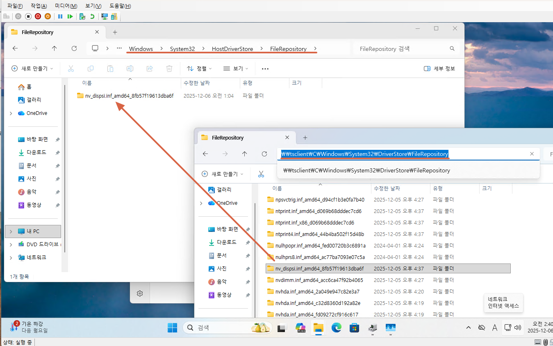The height and width of the screenshot is (346, 553).
Task: Expand the breadcrumb ellipsis in the back window
Action: pos(119,48)
